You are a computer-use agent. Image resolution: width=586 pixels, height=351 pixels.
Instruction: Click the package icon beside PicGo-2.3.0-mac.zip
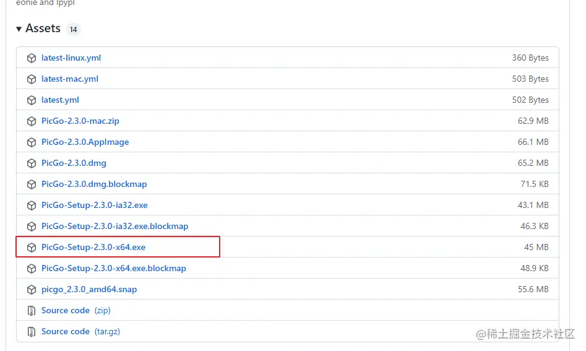[32, 121]
